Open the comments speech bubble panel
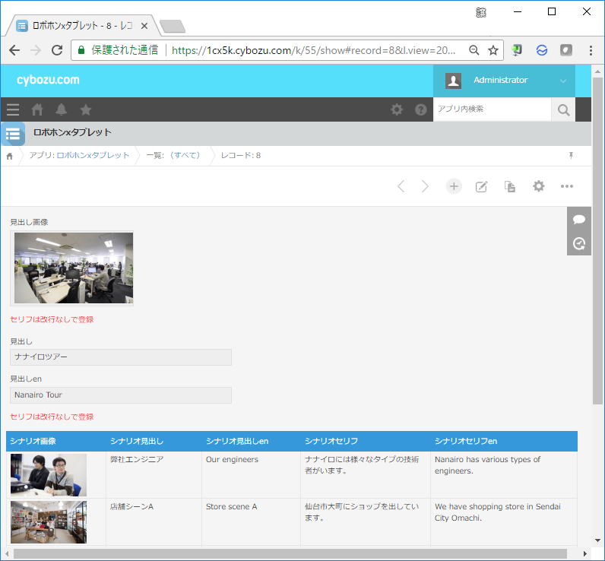The height and width of the screenshot is (561, 605). (x=579, y=219)
